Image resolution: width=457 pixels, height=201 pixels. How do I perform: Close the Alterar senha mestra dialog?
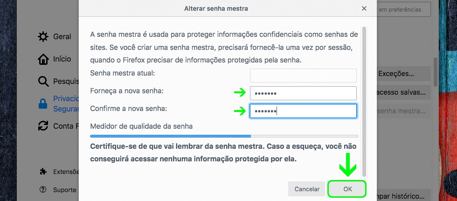364,8
